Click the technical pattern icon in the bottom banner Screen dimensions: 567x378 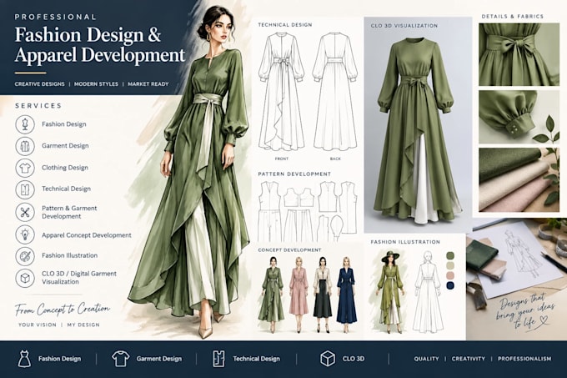218,359
